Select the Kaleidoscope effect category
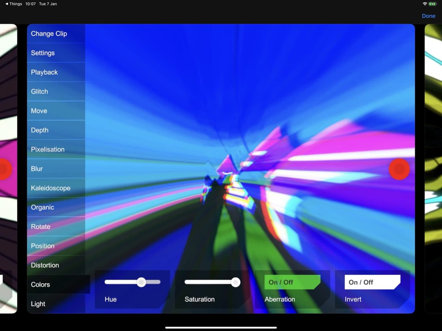 pyautogui.click(x=51, y=188)
